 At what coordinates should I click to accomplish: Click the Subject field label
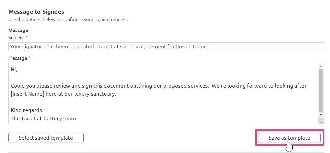point(16,37)
